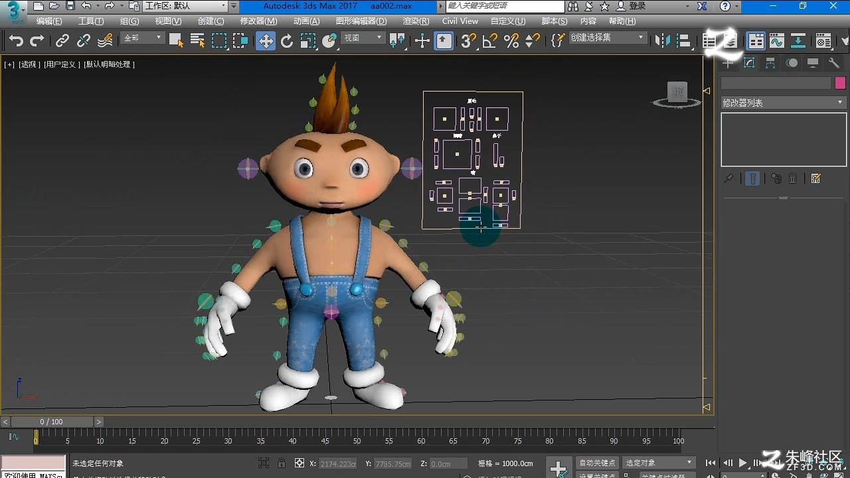Viewport: 850px width, 478px height.
Task: Open Curve Editor
Action: pos(777,41)
